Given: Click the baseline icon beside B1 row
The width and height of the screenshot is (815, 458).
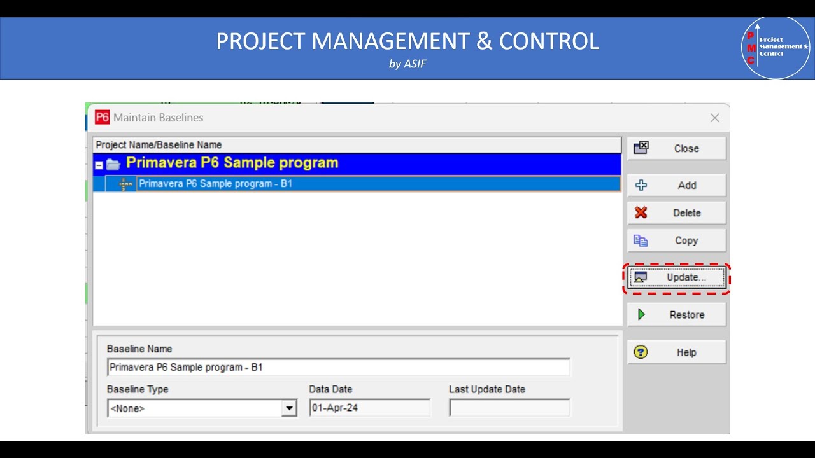Looking at the screenshot, I should point(125,184).
